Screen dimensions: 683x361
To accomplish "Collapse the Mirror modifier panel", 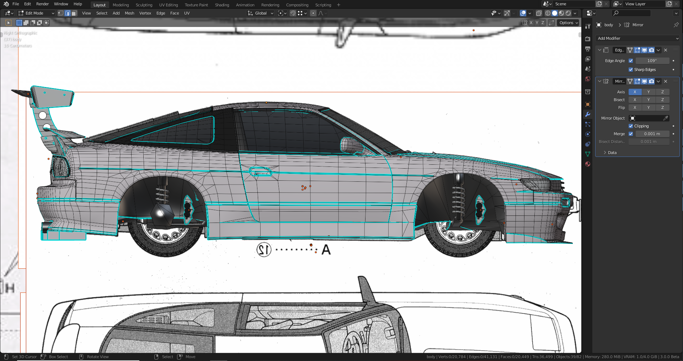I will pyautogui.click(x=599, y=81).
